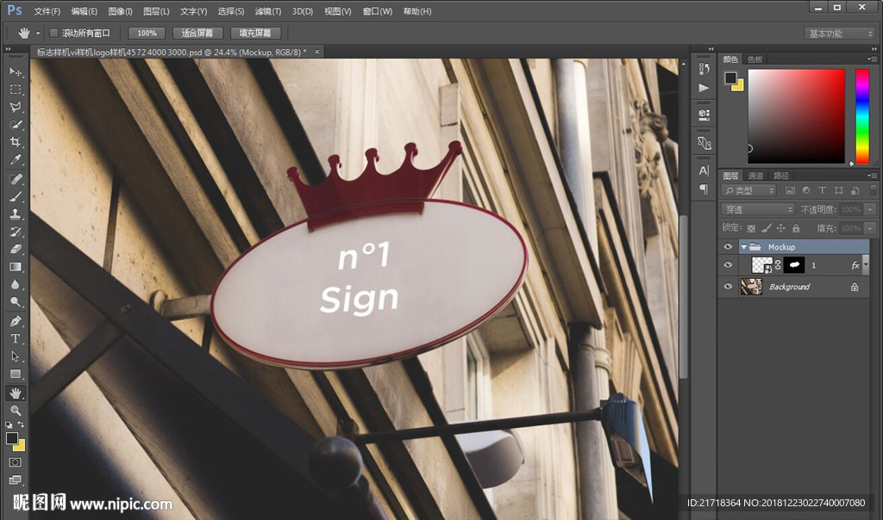Image resolution: width=883 pixels, height=520 pixels.
Task: Open layer filter type dropdown
Action: [x=749, y=190]
